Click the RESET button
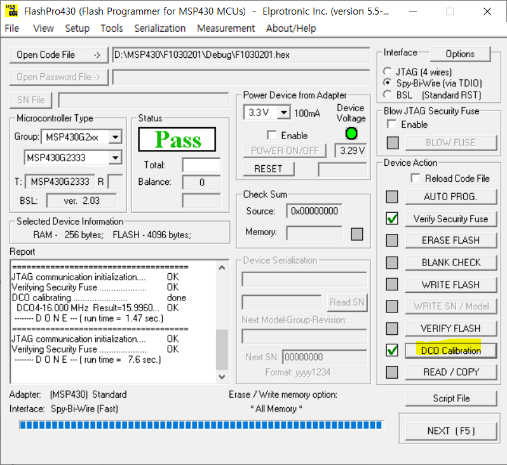The image size is (507, 465). point(268,169)
